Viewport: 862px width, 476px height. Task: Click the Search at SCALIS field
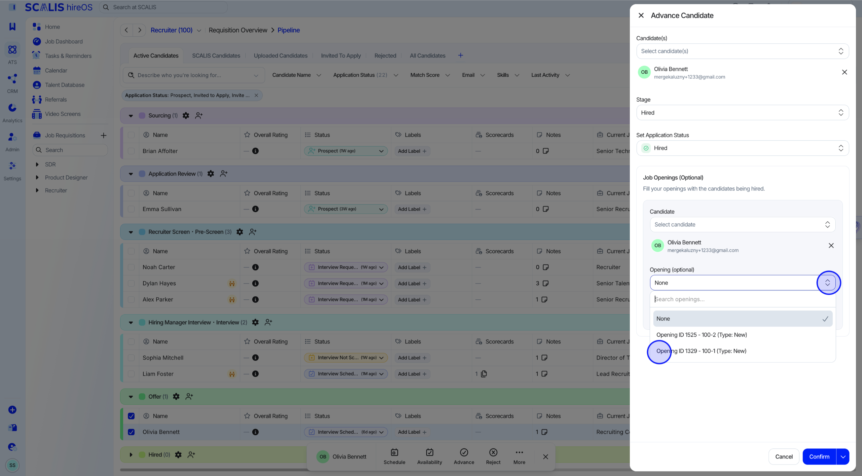[164, 7]
